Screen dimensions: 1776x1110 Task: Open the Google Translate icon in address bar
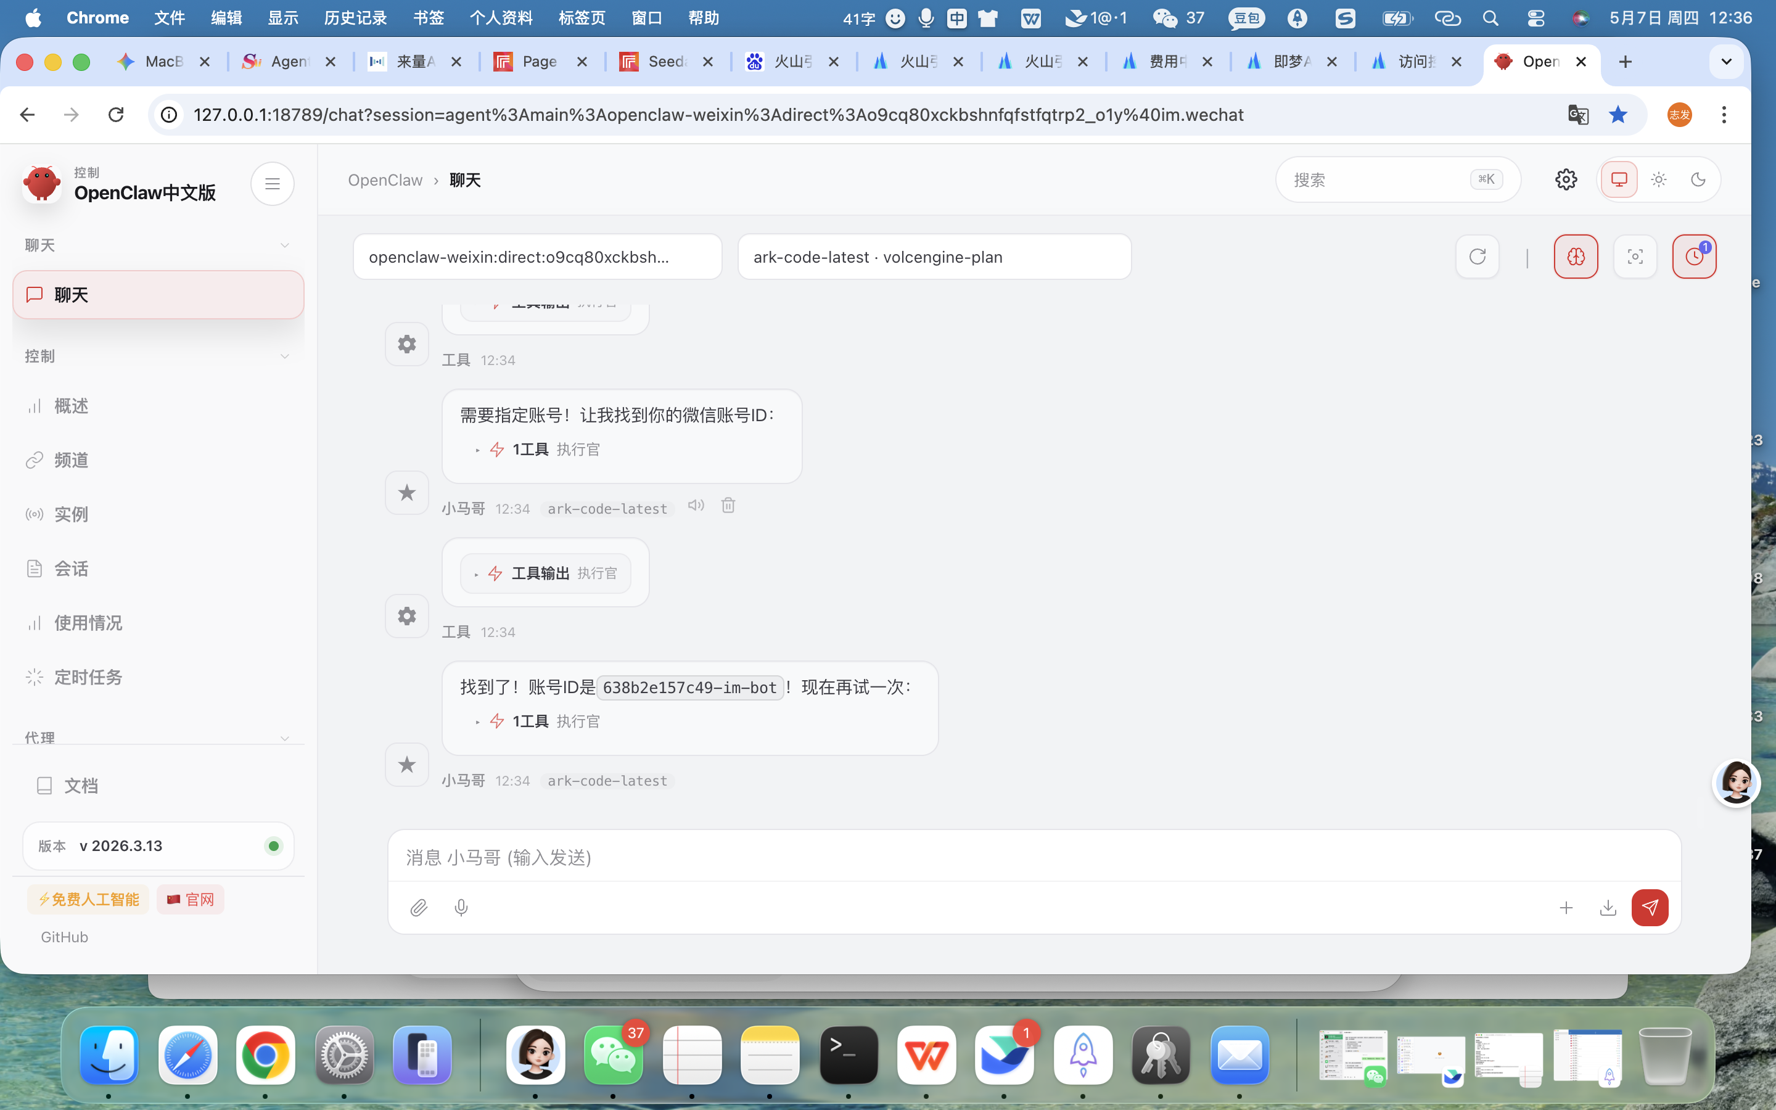pyautogui.click(x=1578, y=115)
